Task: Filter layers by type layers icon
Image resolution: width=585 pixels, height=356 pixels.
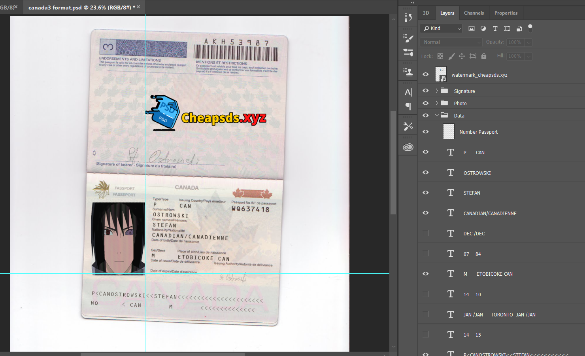Action: point(495,28)
